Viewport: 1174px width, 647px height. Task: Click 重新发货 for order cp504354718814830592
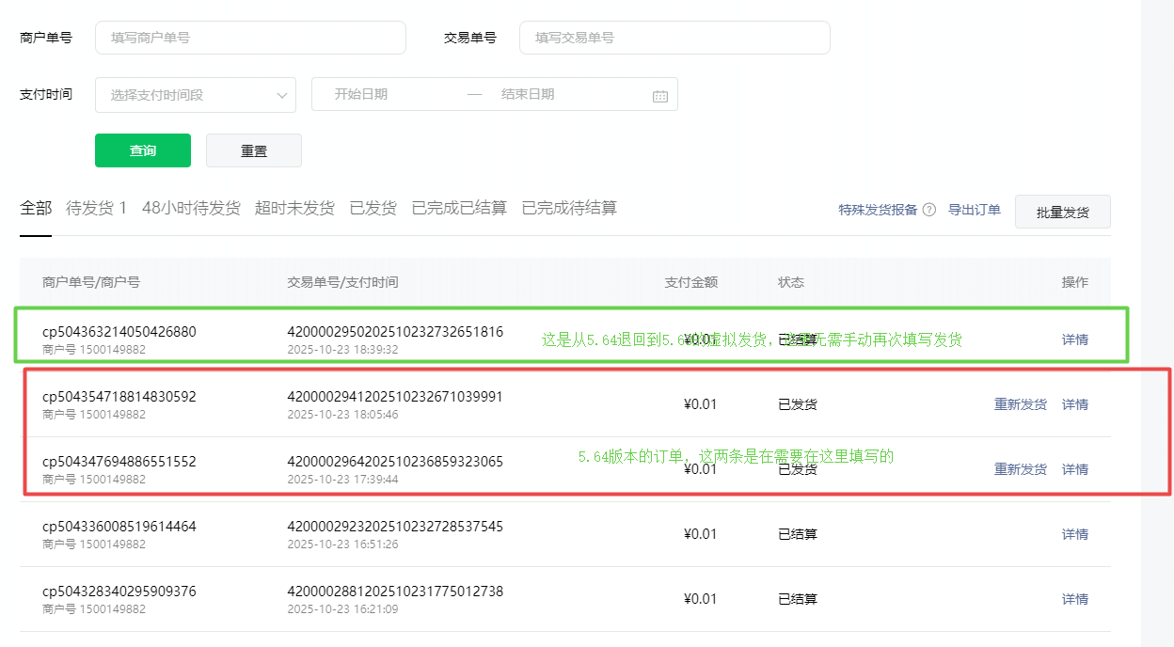(x=1021, y=404)
